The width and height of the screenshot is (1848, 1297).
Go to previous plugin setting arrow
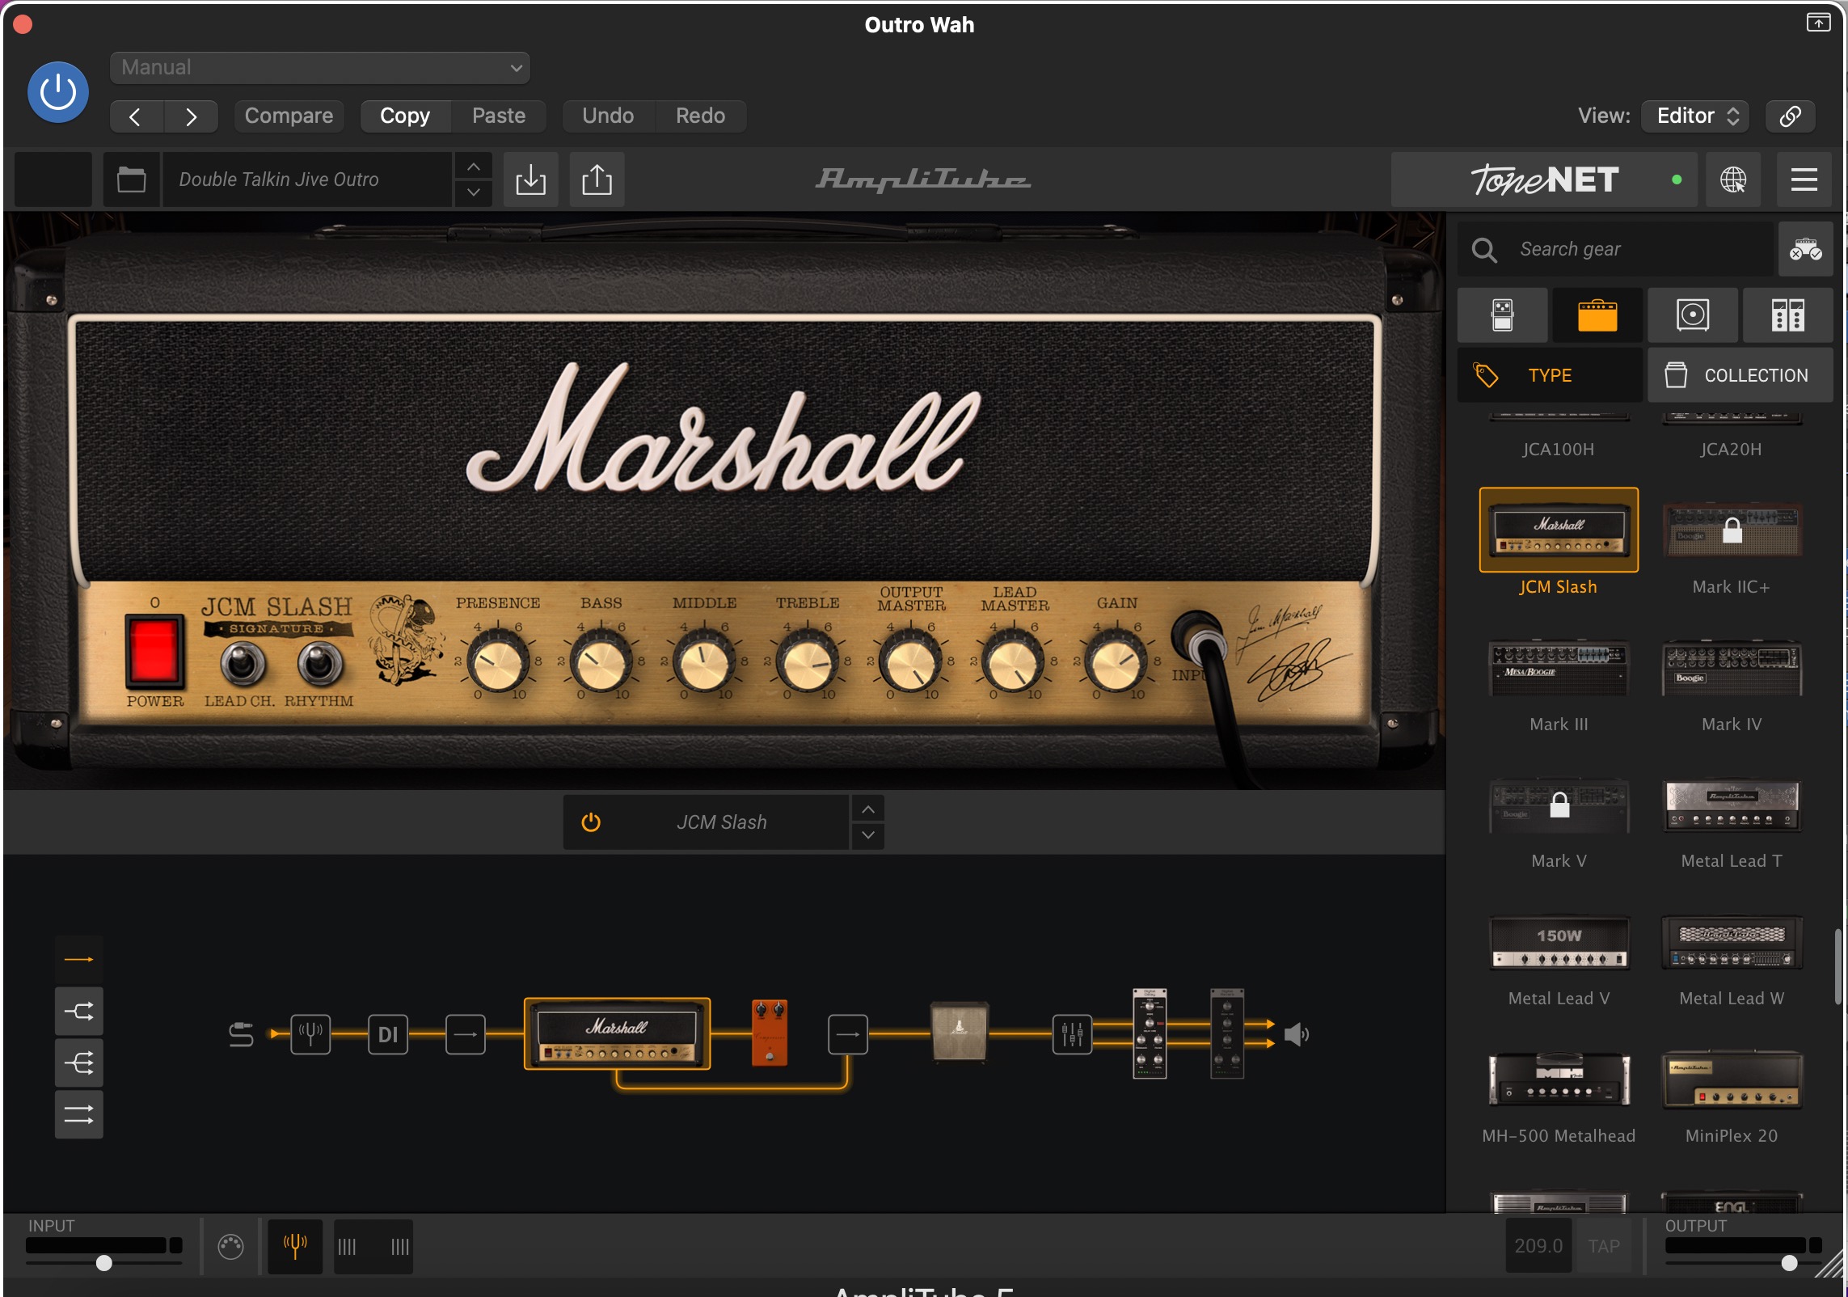[136, 116]
